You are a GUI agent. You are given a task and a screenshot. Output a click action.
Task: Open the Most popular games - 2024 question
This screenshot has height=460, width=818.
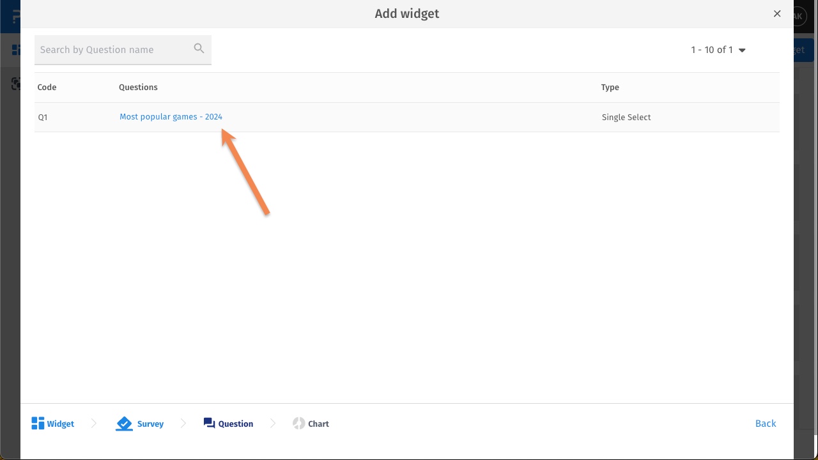[171, 117]
